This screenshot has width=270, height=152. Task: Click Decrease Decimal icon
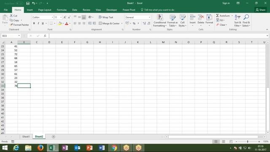[x=149, y=23]
